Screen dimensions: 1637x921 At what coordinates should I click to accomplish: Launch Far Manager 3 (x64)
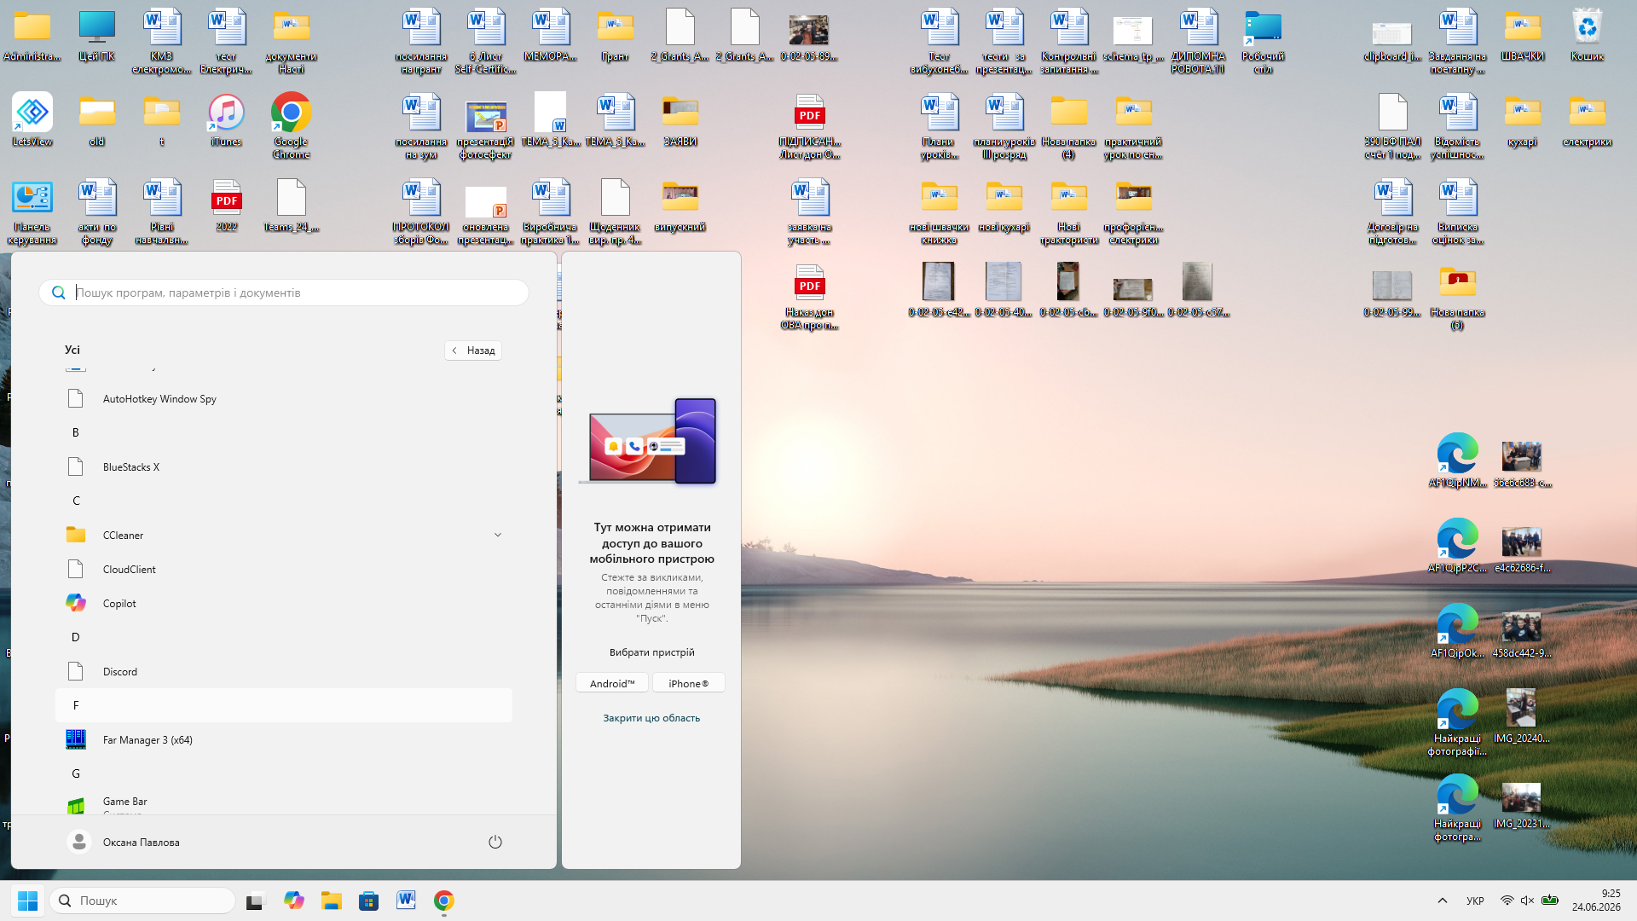(x=284, y=739)
